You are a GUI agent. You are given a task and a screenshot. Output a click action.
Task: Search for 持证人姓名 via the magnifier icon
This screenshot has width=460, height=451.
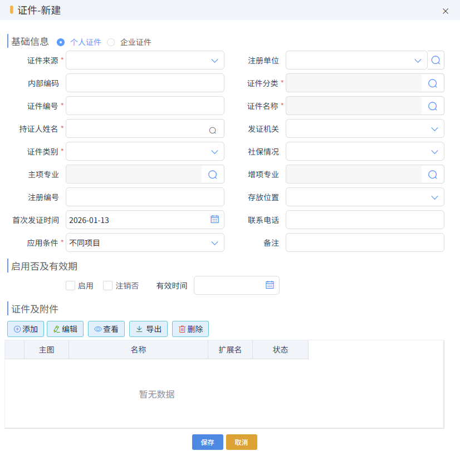tap(212, 128)
